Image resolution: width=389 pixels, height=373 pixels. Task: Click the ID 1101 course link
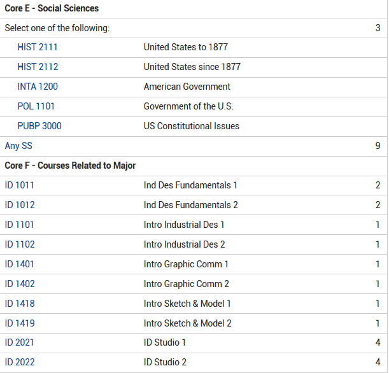point(20,225)
